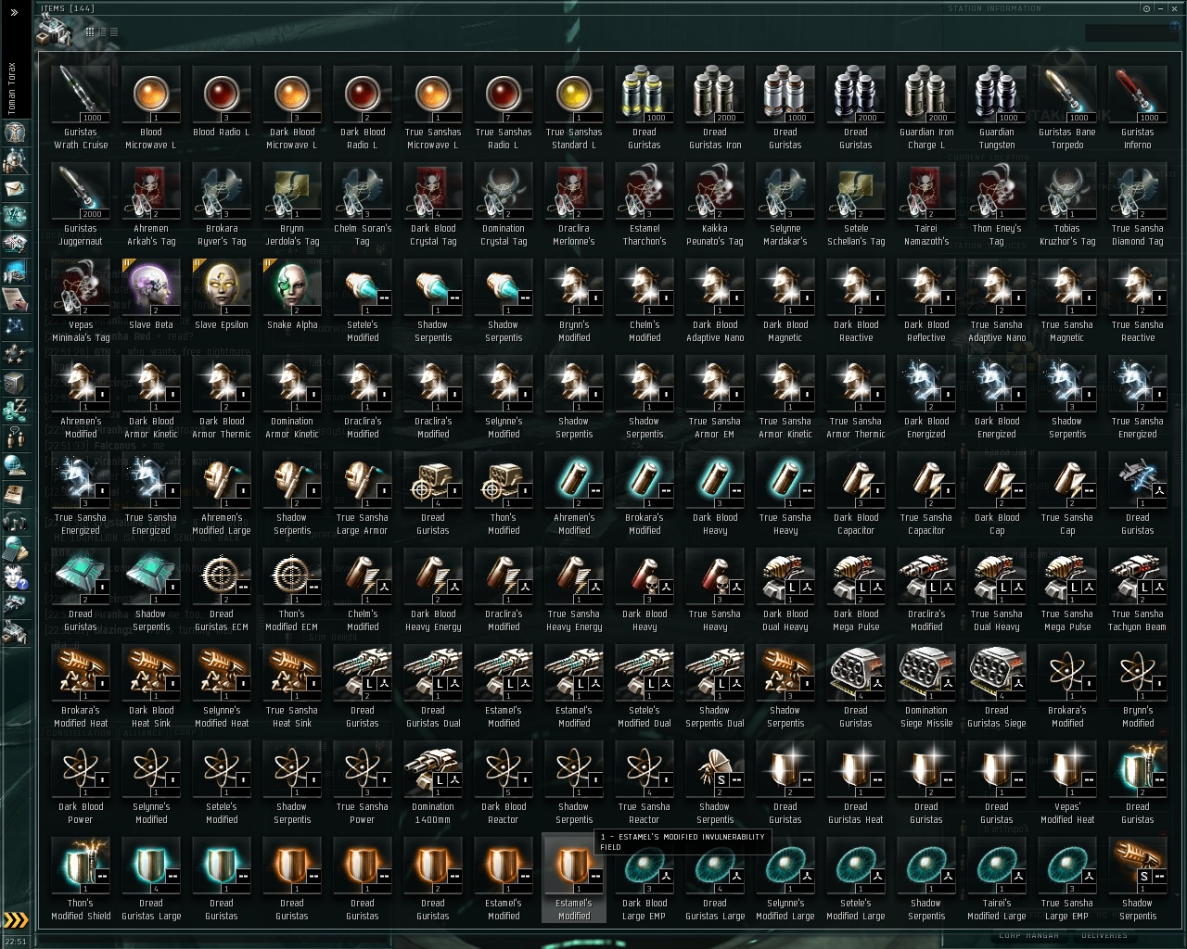Open the Corp Hangar tab
1187x949 pixels.
pyautogui.click(x=1029, y=936)
